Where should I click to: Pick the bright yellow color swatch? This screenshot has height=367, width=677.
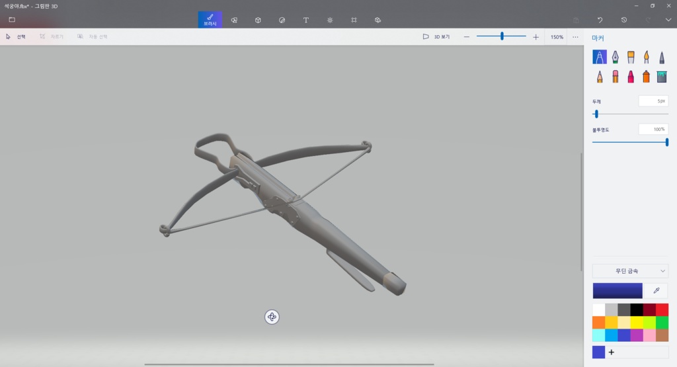[637, 323]
